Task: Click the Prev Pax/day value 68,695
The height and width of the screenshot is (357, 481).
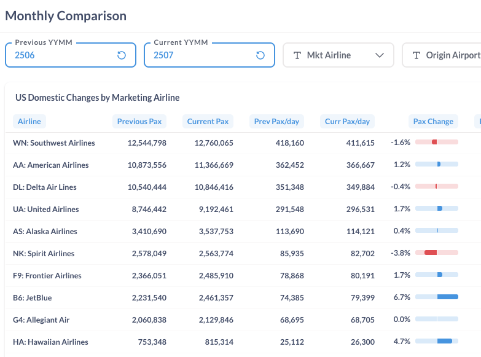Action: (292, 320)
